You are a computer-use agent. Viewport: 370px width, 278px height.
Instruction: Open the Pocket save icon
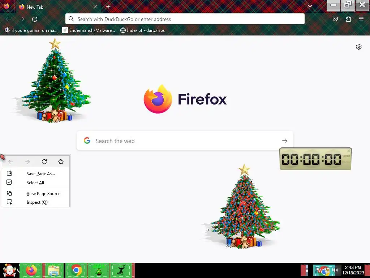pyautogui.click(x=335, y=19)
